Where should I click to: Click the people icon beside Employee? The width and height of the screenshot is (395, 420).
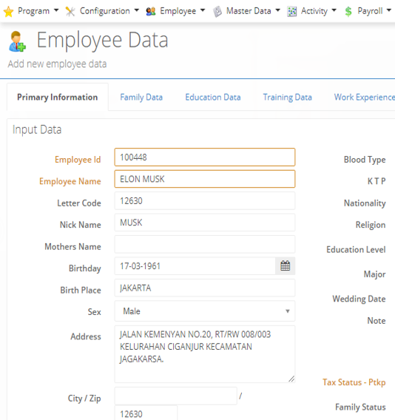[151, 11]
